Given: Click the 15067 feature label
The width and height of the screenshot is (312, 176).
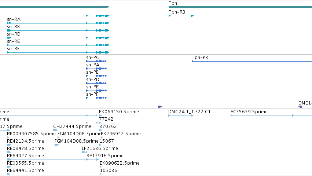Looking at the screenshot, I should 107,141.
